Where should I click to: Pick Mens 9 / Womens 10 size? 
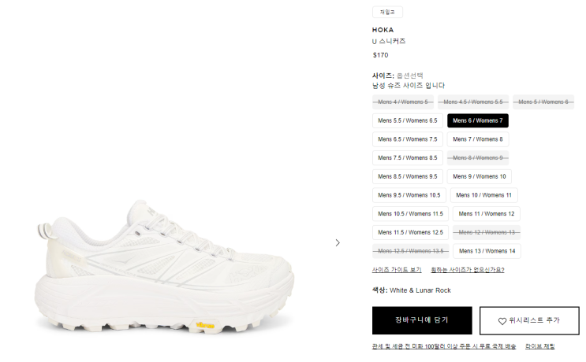(479, 177)
